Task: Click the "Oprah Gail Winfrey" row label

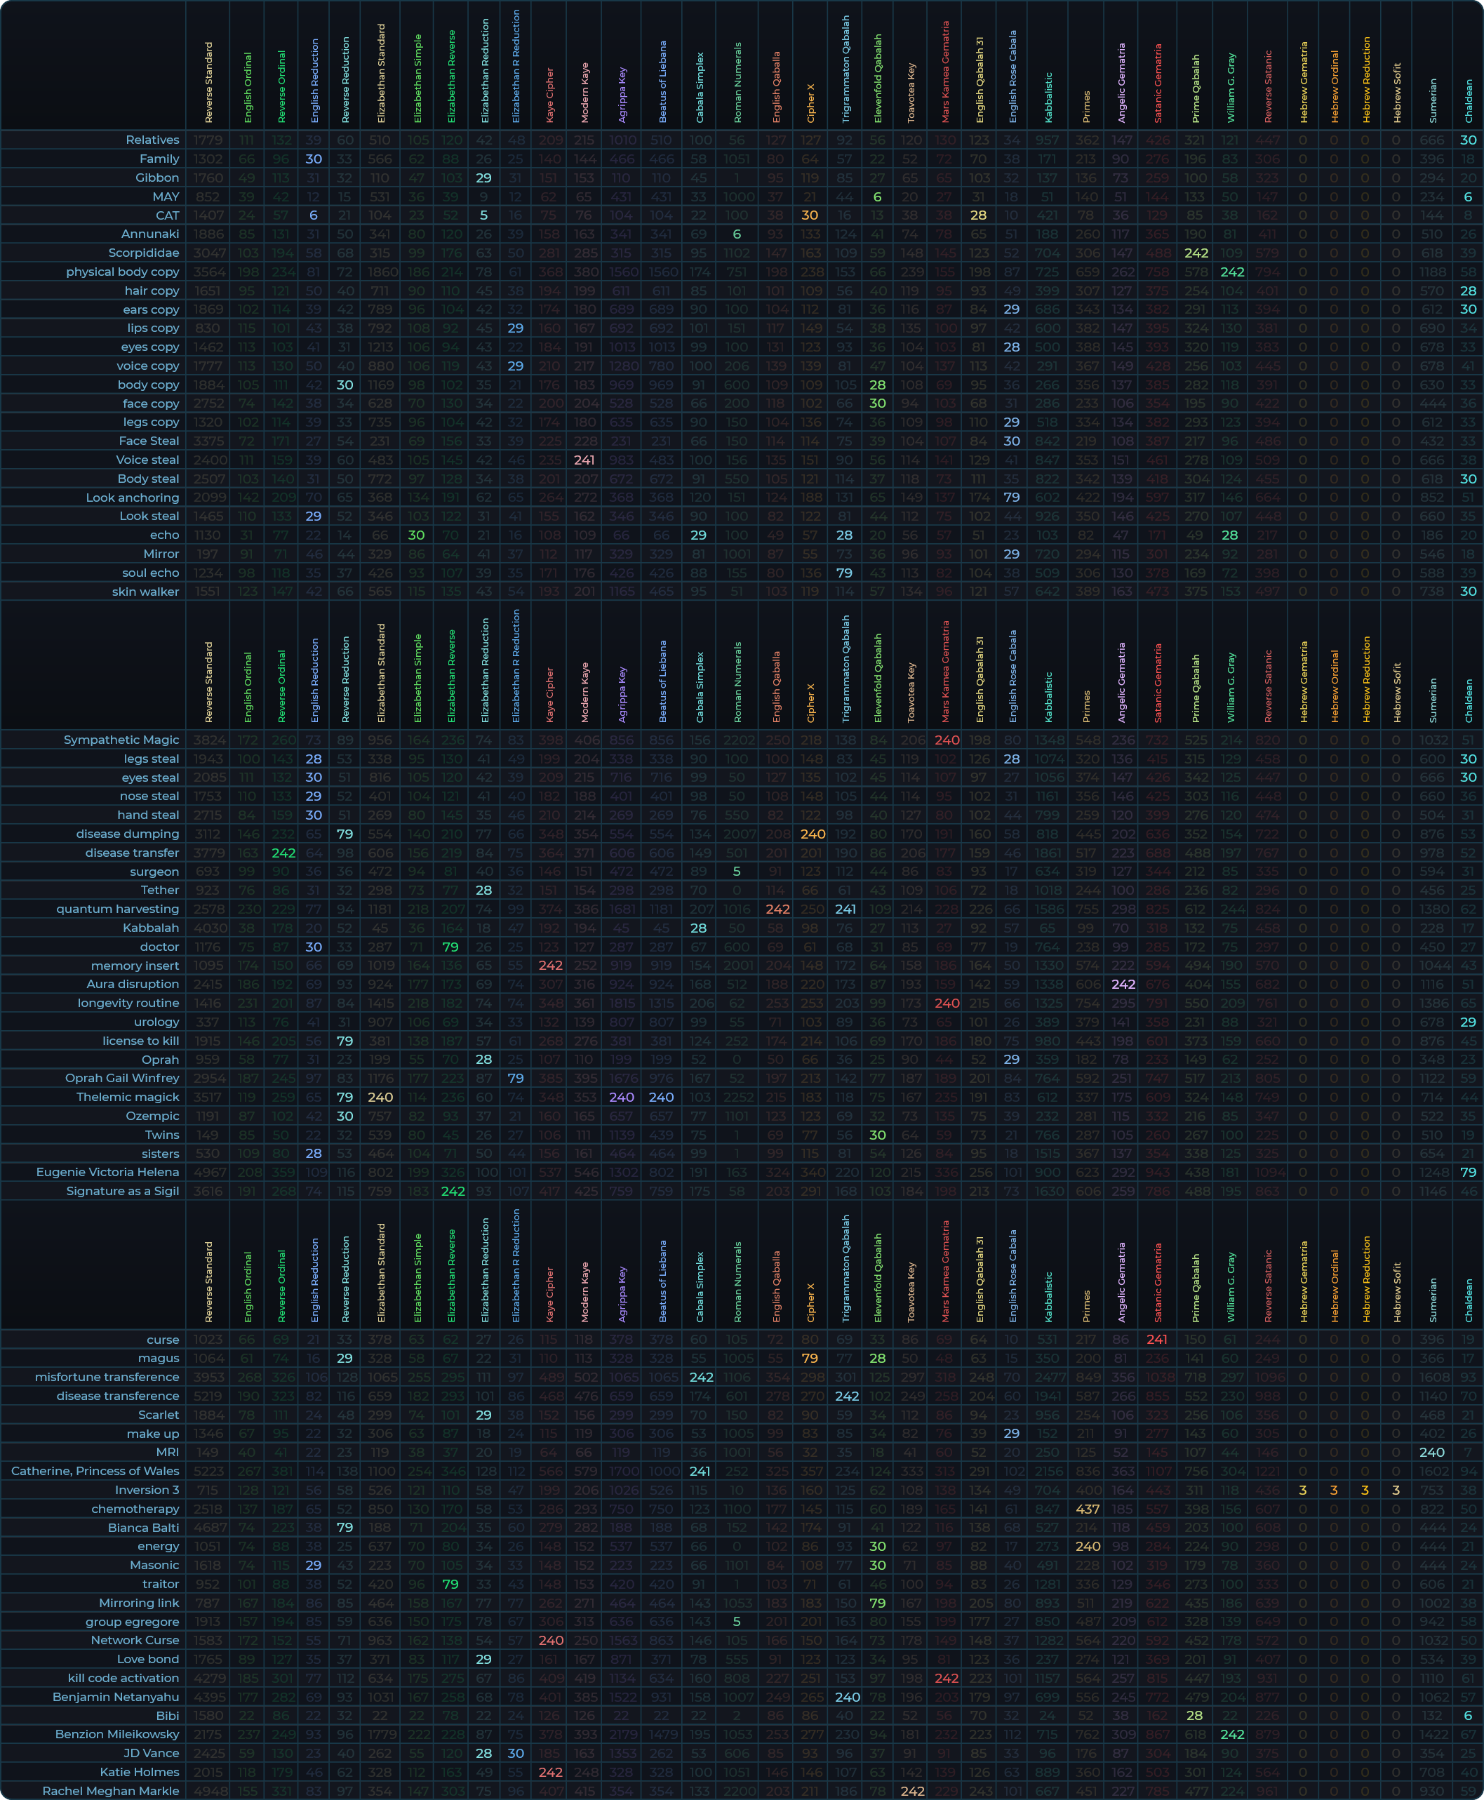Action: tap(122, 1079)
